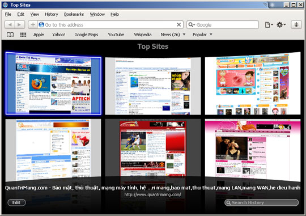Click the Edit button in Top Sites

point(16,202)
